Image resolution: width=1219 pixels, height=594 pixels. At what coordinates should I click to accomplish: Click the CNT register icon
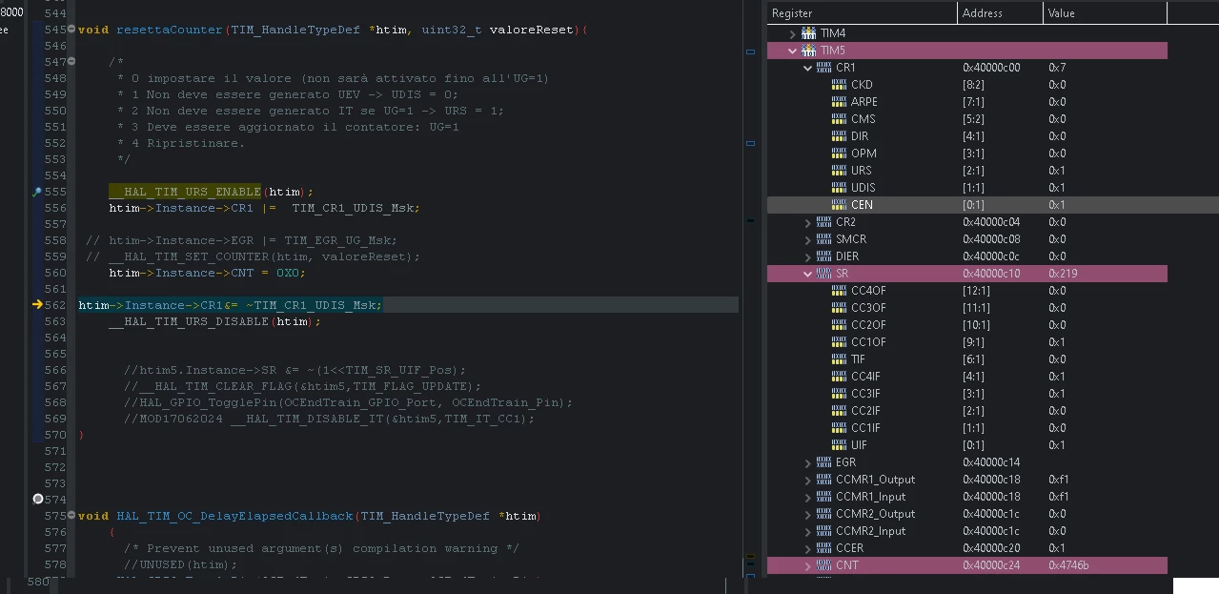coord(823,565)
